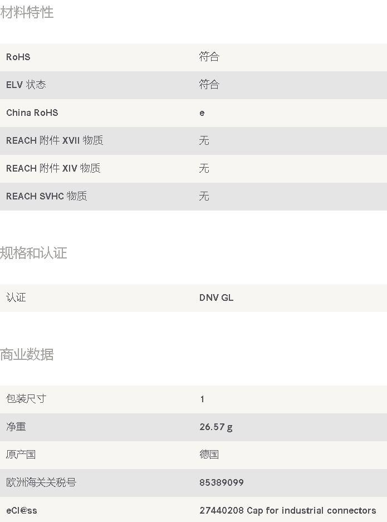Click the 包装尺寸 row label
Image resolution: width=387 pixels, height=522 pixels.
[26, 398]
